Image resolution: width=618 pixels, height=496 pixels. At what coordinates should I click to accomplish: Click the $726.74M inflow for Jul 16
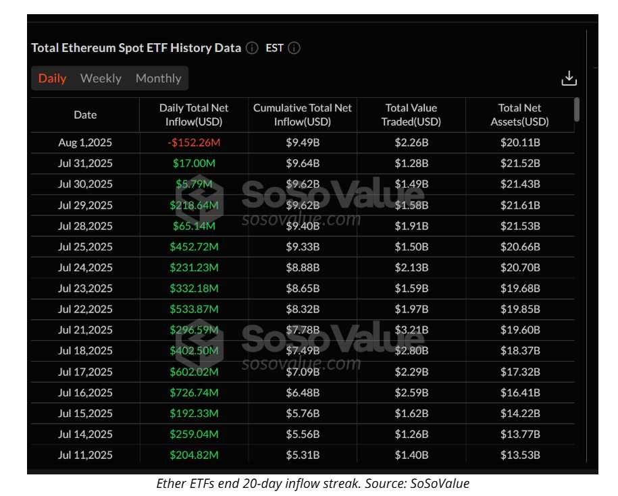194,392
